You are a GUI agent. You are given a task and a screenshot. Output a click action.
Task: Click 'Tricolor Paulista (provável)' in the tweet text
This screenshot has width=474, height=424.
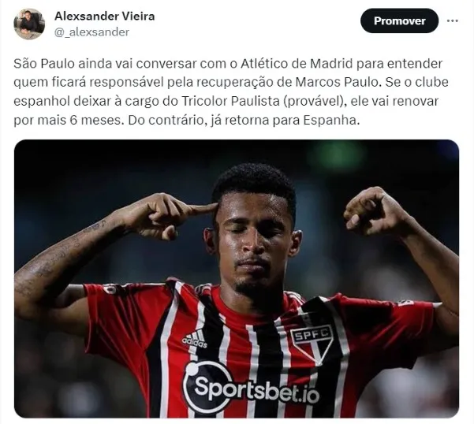coord(263,102)
